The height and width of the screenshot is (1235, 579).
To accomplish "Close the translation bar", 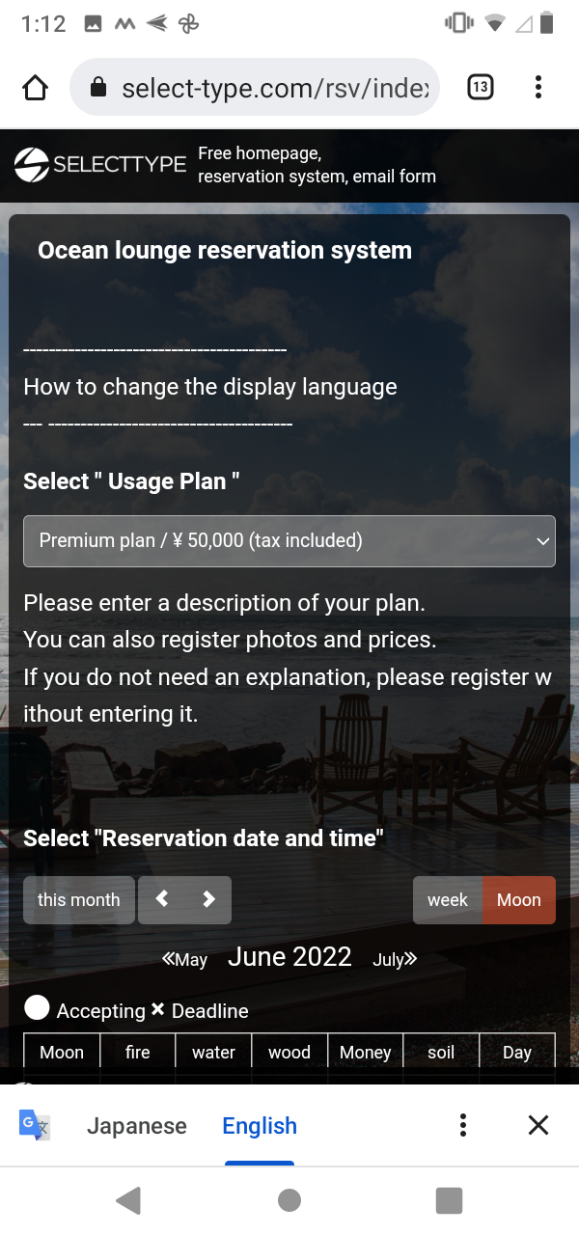I will click(x=538, y=1125).
